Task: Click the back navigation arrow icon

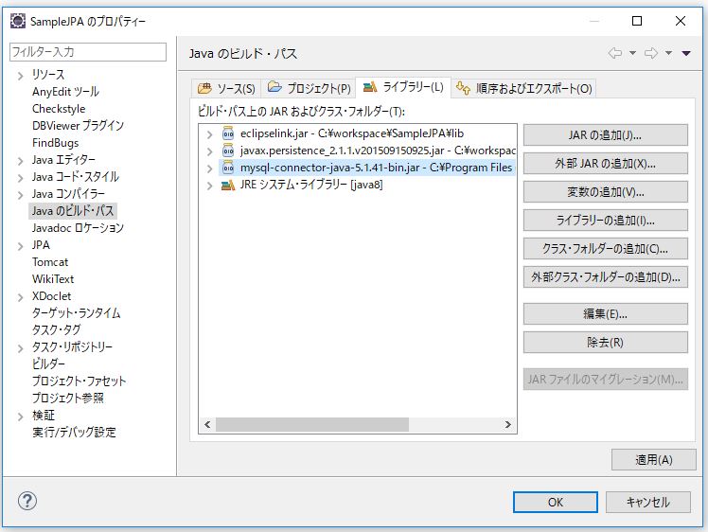Action: (615, 54)
